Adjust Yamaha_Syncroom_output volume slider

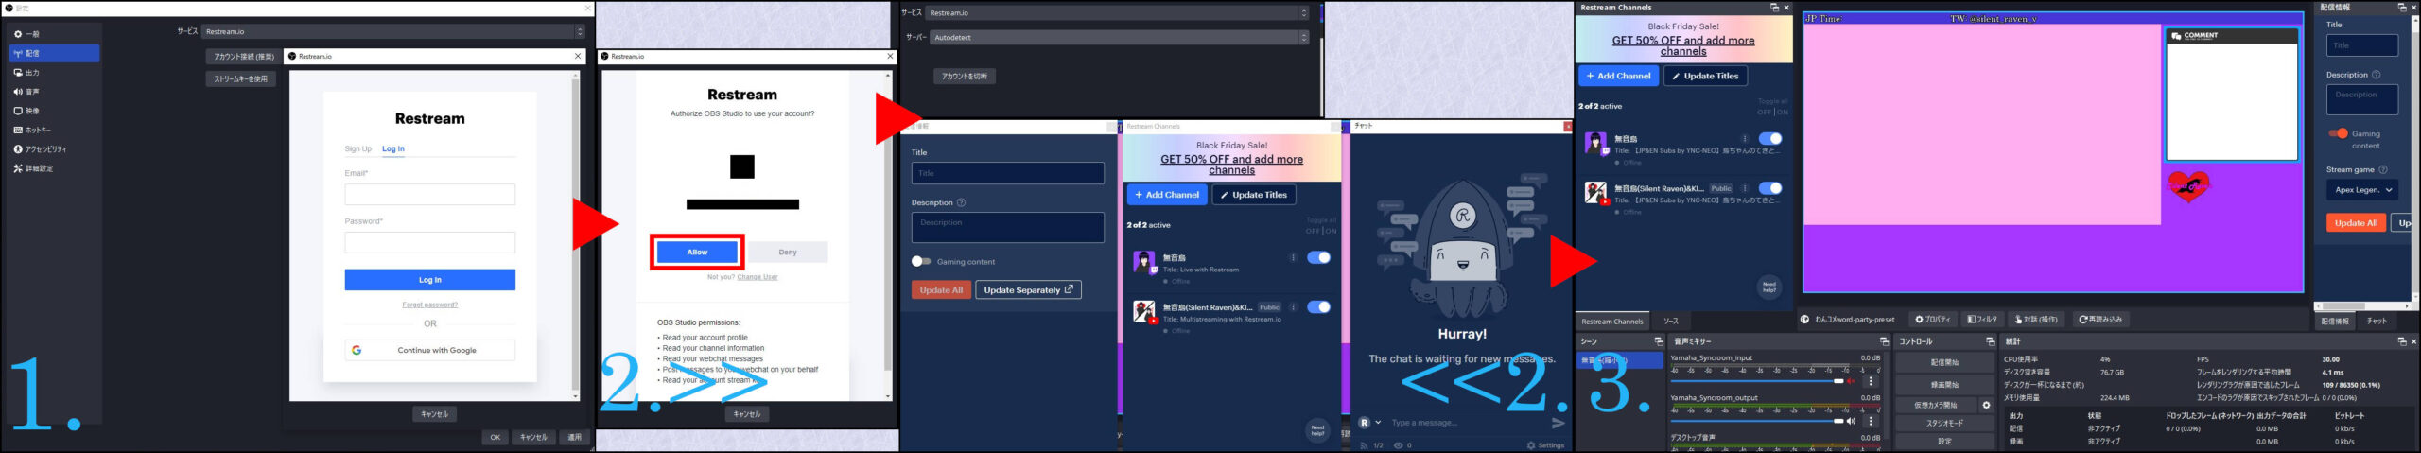point(1757,421)
